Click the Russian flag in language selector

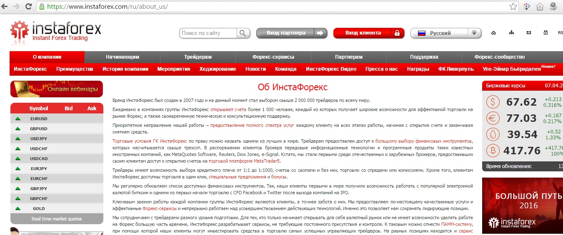tap(421, 33)
